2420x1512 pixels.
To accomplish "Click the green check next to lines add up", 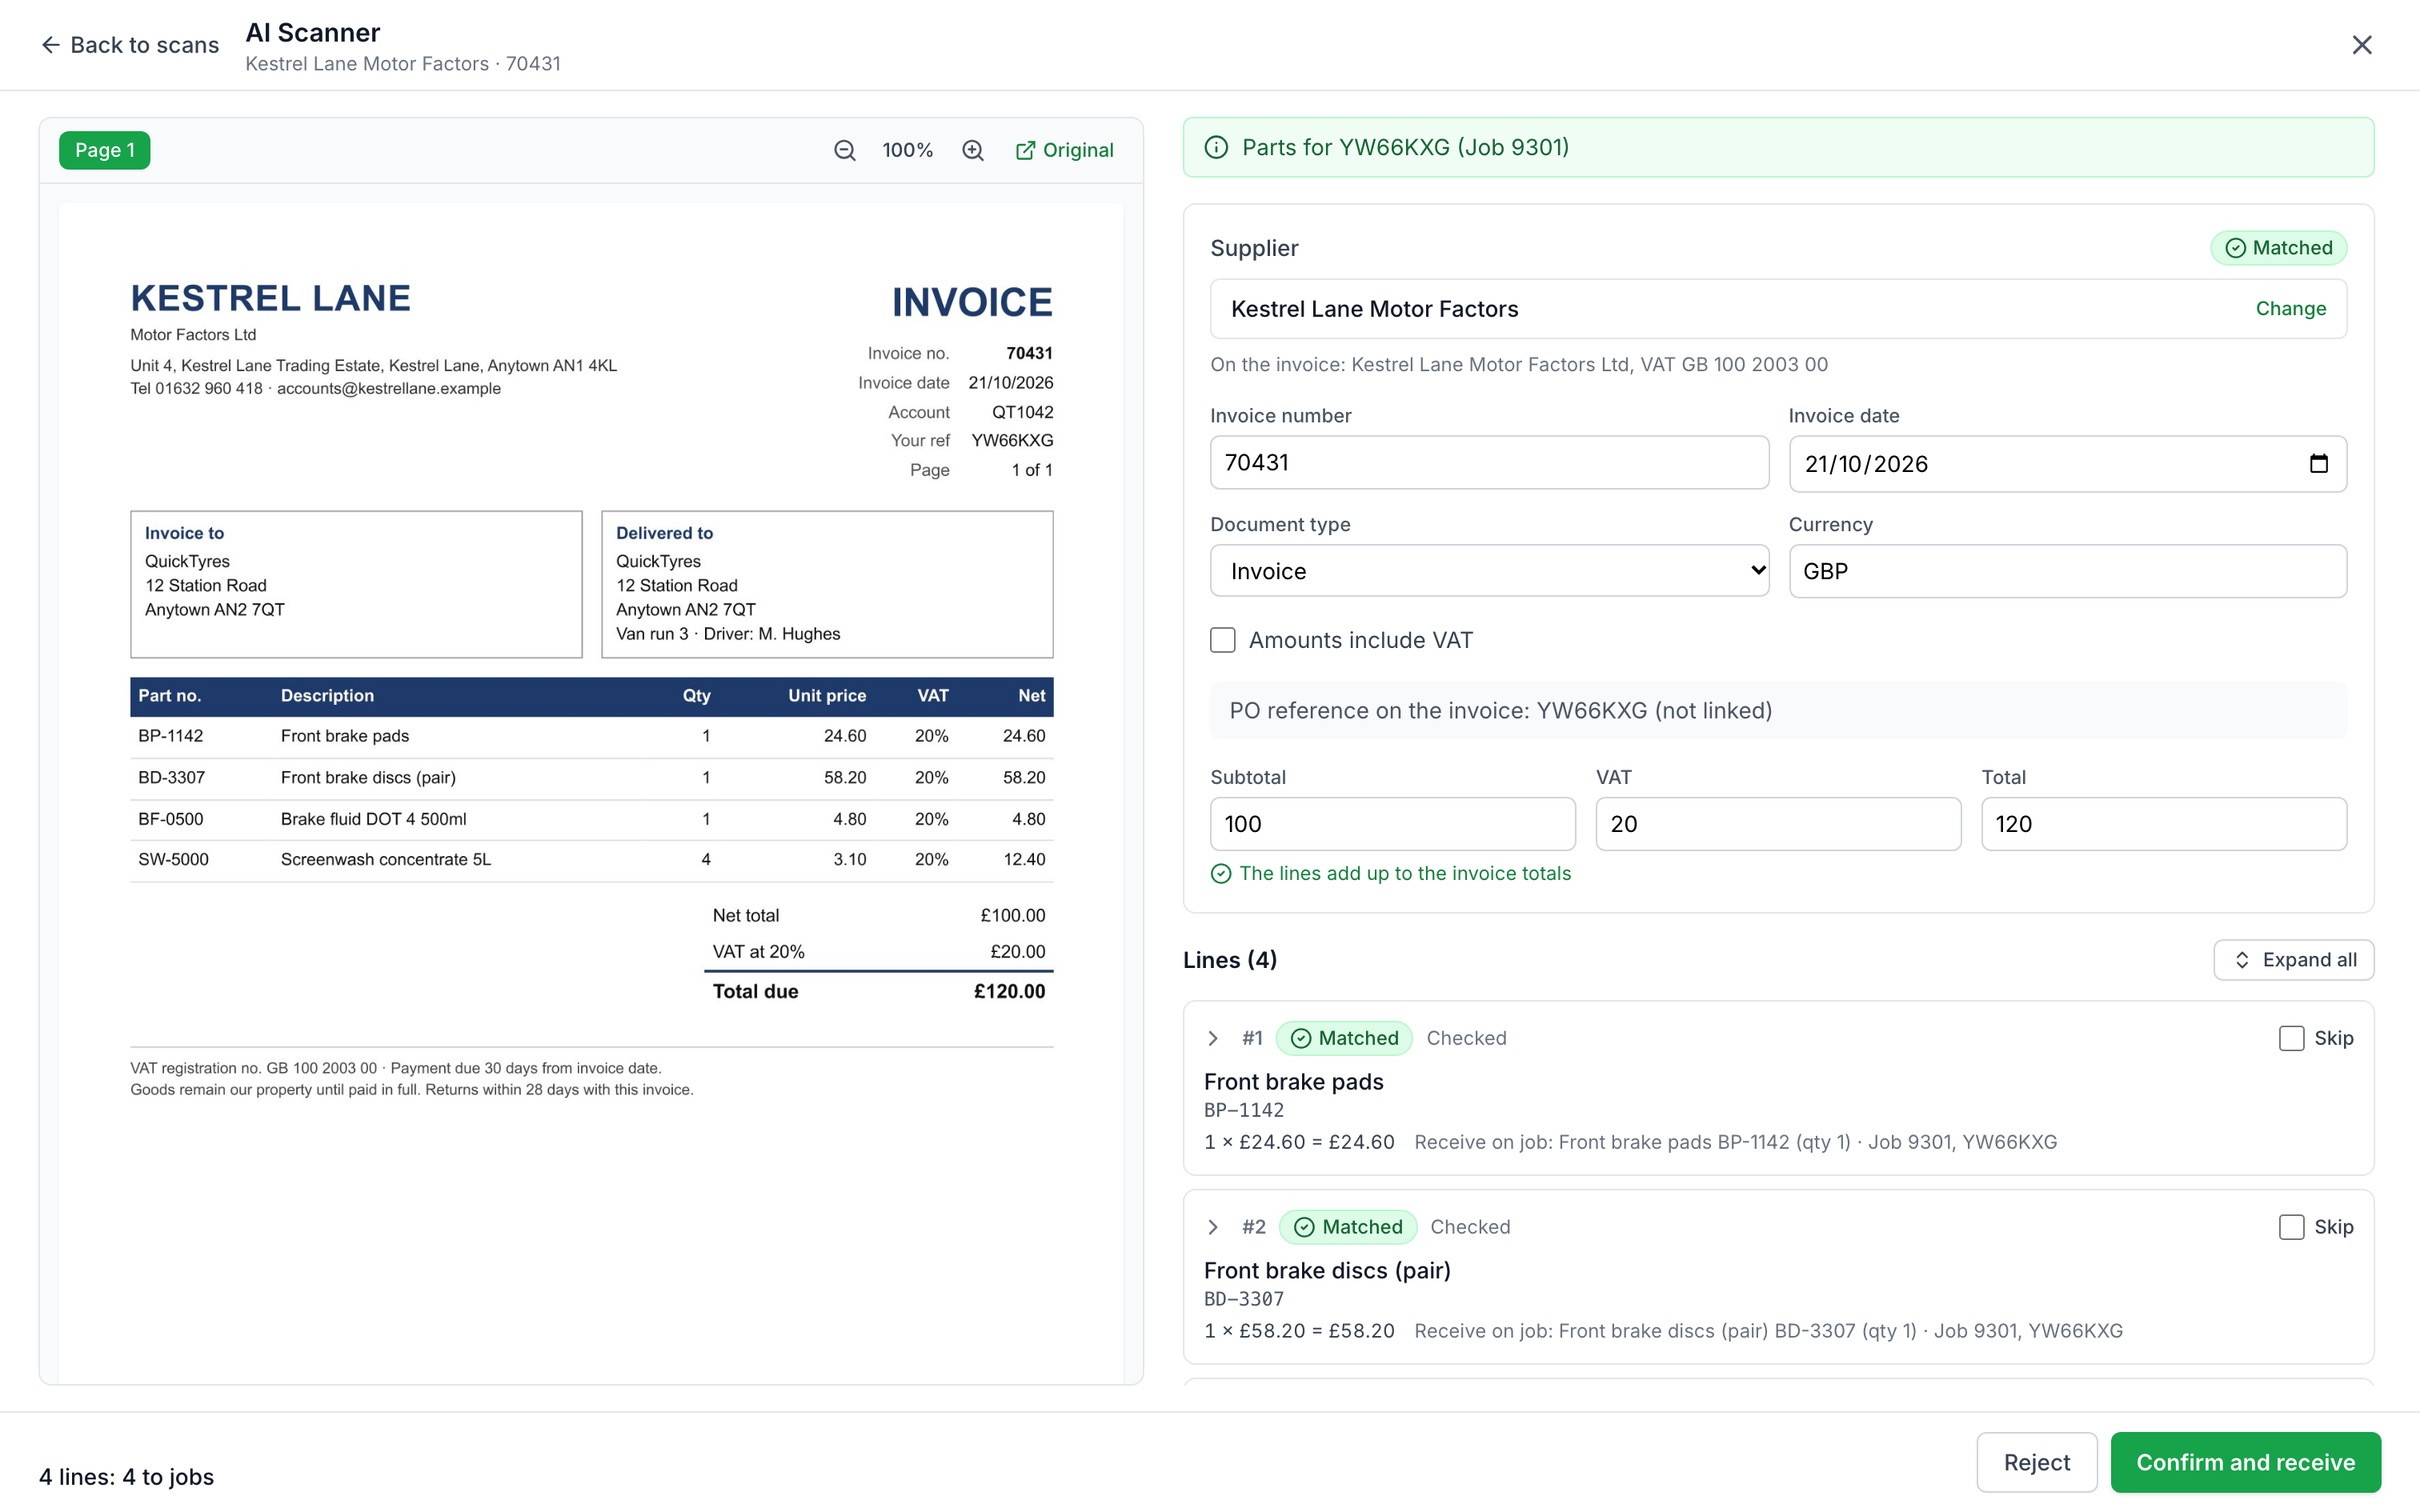I will pos(1221,873).
